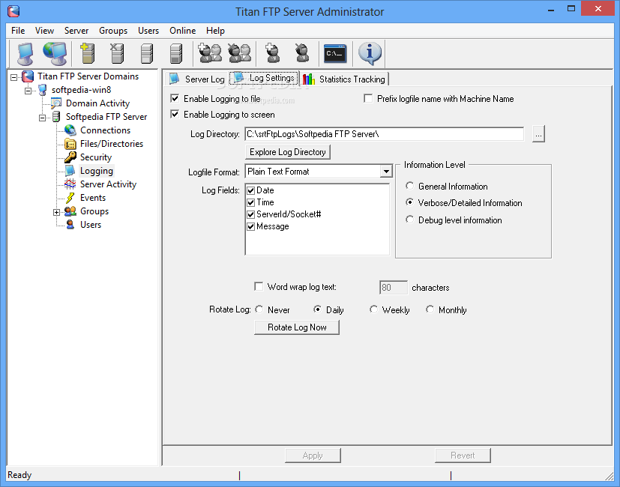
Task: Click the Files/Directories folder icon
Action: (70, 144)
